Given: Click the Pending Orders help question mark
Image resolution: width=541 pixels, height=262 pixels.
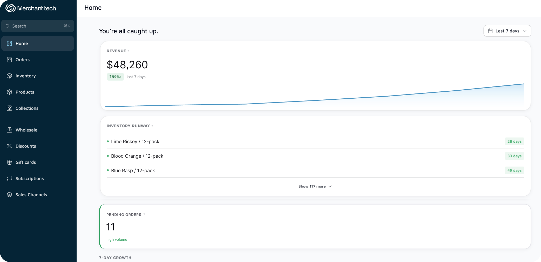Looking at the screenshot, I should click(144, 215).
